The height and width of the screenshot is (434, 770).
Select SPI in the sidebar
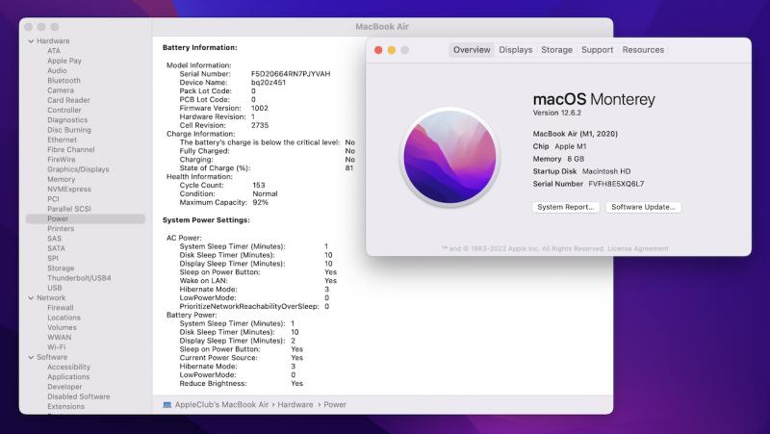click(x=53, y=258)
